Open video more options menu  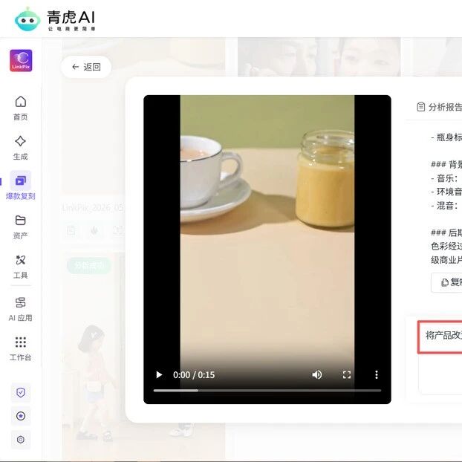pos(377,375)
